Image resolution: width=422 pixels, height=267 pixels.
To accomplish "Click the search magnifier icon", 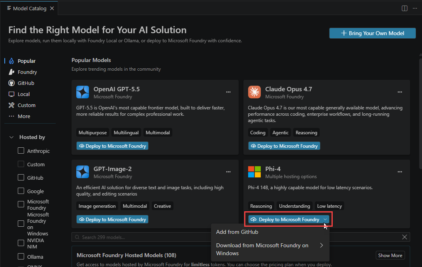I will point(77,237).
